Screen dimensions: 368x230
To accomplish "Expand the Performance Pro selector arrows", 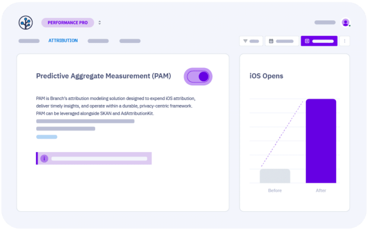I will tap(100, 23).
